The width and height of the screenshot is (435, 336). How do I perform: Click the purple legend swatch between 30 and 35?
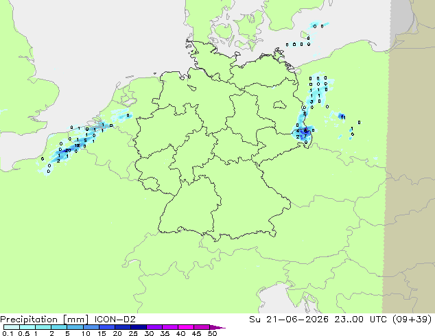tap(154, 327)
